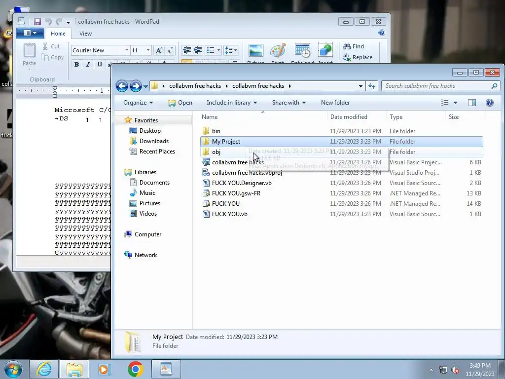Toggle Bold formatting in WordPad
Image resolution: width=505 pixels, height=379 pixels.
[x=76, y=65]
